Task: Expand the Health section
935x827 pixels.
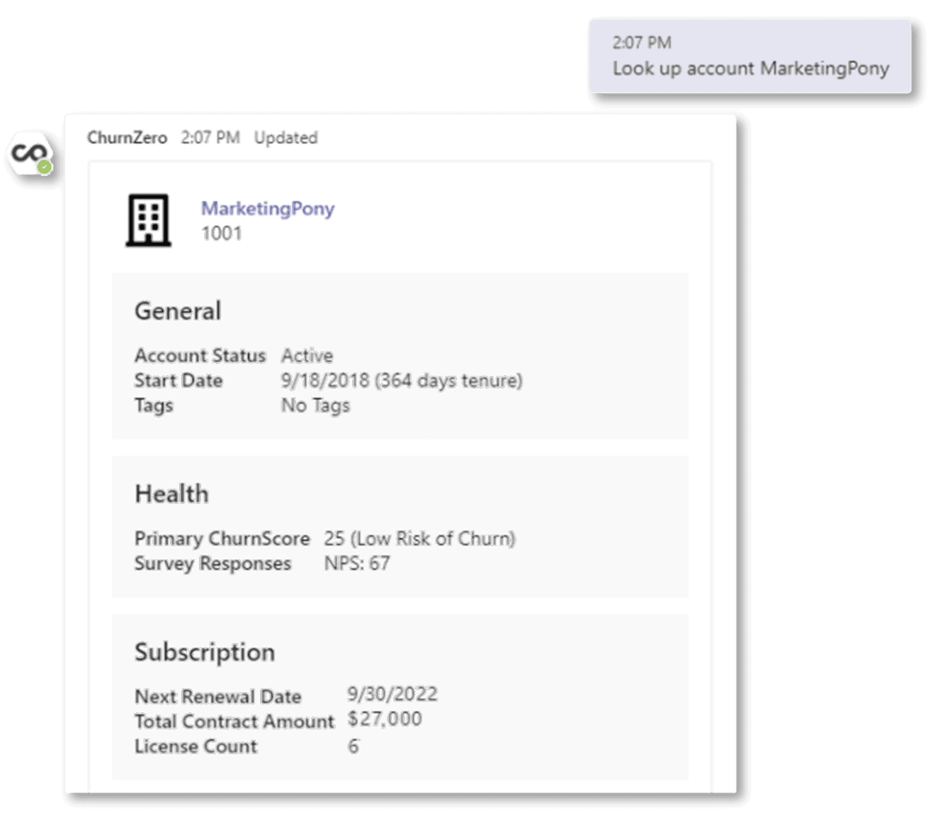Action: coord(172,493)
